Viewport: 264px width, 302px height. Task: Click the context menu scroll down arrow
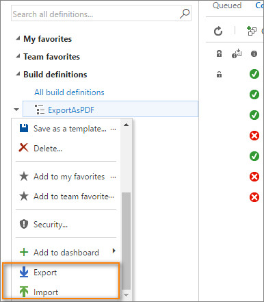[x=126, y=294]
